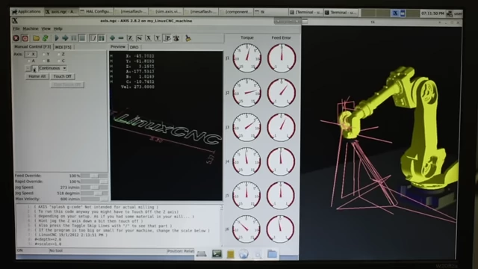Click the show desktop icon in dock
Screen dimensions: 478x269
(x=202, y=254)
